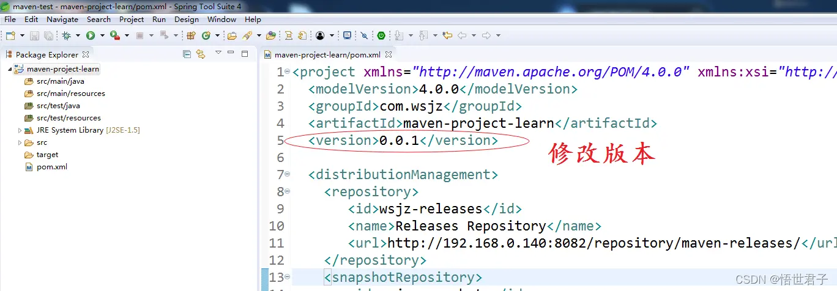The width and height of the screenshot is (837, 291).
Task: Click Collapse All icon in Package Explorer
Action: pos(187,54)
